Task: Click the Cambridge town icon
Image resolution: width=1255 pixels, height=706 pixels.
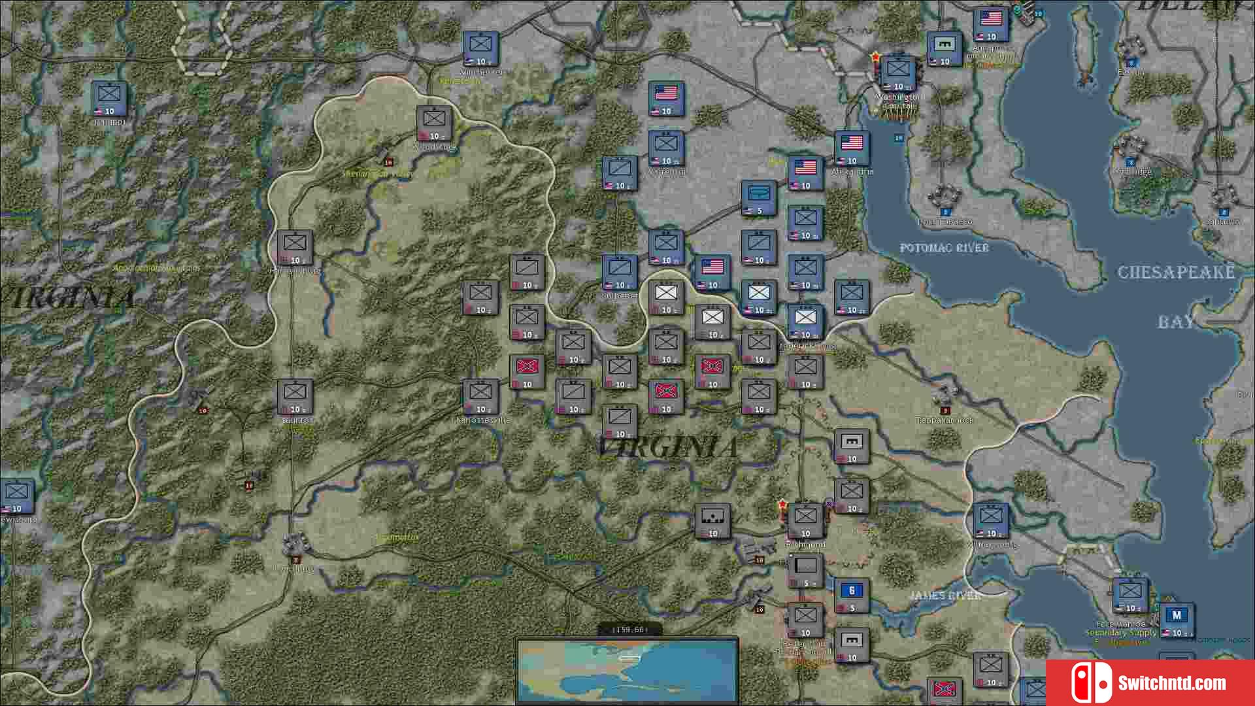Action: click(1131, 147)
